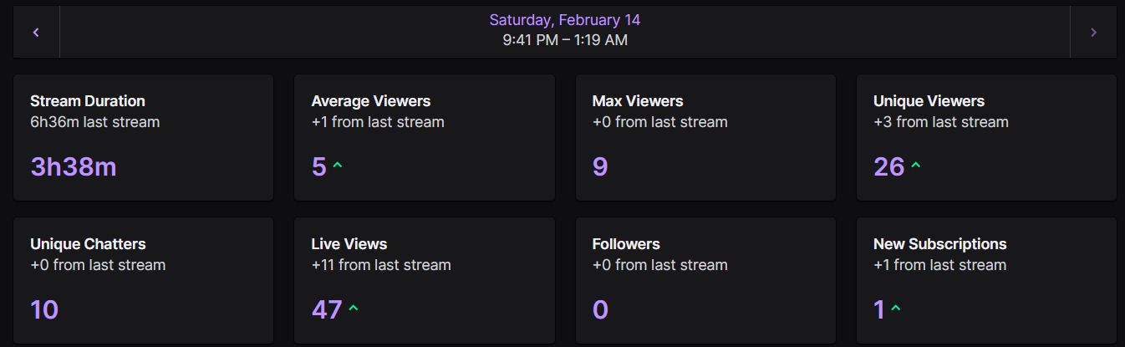Click the 3h38m stream duration value
Viewport: 1125px width, 347px height.
(74, 167)
